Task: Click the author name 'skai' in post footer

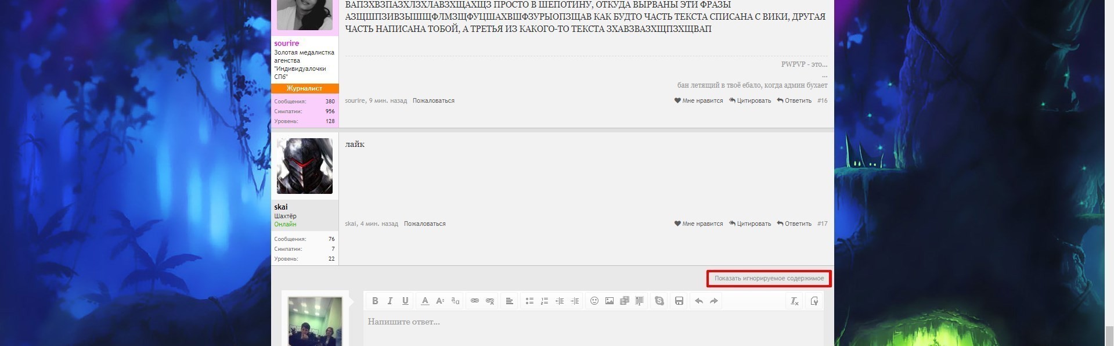Action: [351, 224]
